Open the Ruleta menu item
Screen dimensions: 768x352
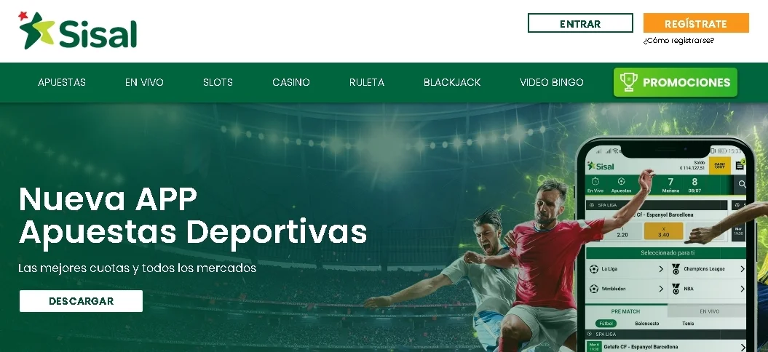pyautogui.click(x=367, y=82)
